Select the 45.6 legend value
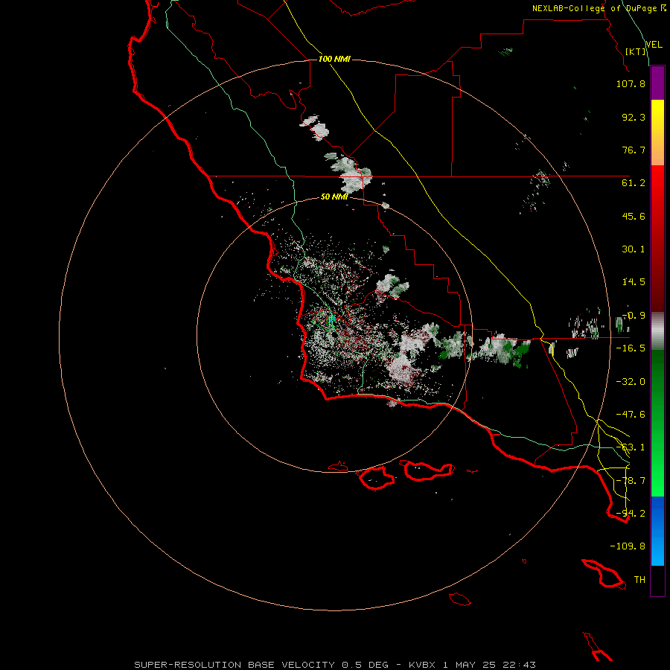 tap(634, 216)
